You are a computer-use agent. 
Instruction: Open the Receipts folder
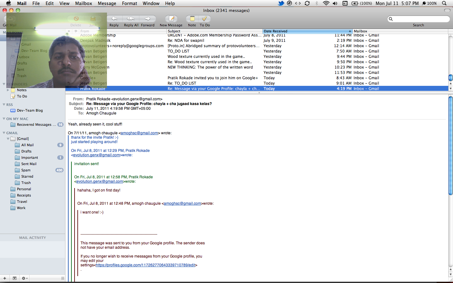pos(24,195)
